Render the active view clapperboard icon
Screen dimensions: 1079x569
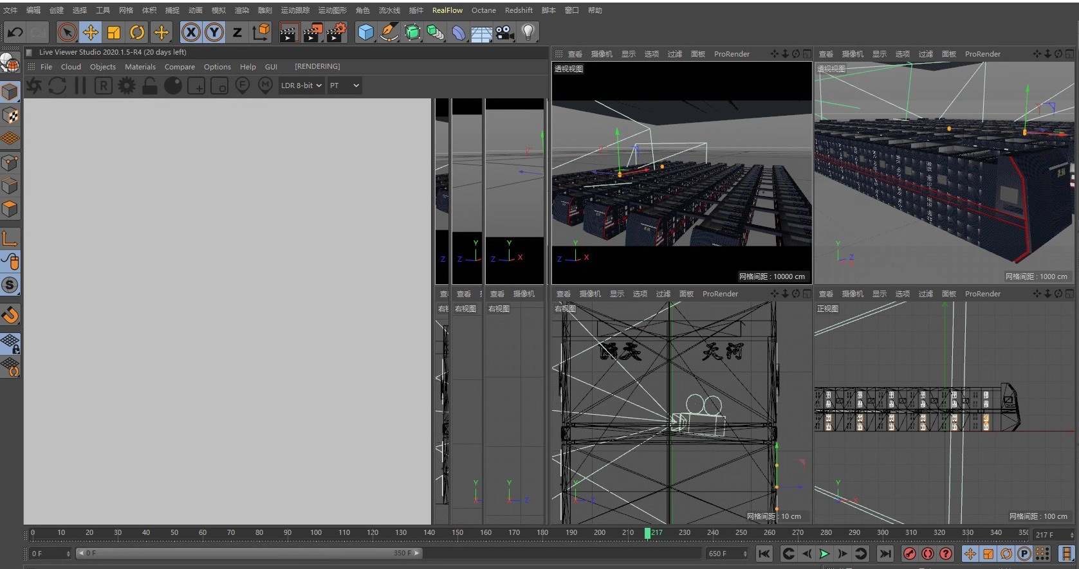(289, 32)
